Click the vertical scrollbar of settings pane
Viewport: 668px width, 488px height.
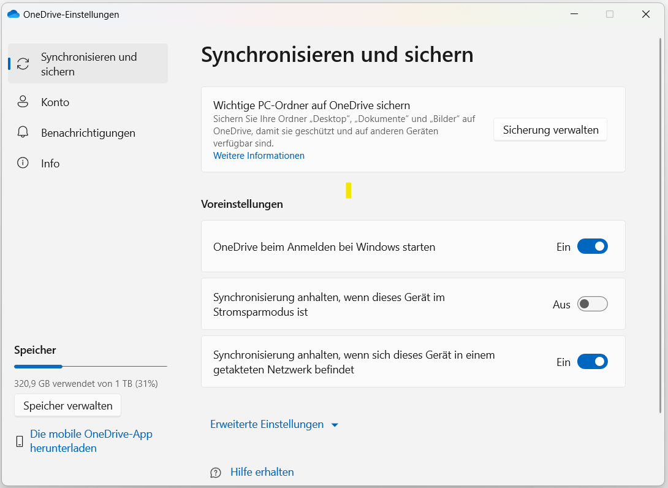[660, 226]
